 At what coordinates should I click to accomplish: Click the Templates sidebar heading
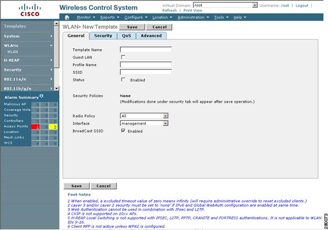(x=15, y=26)
